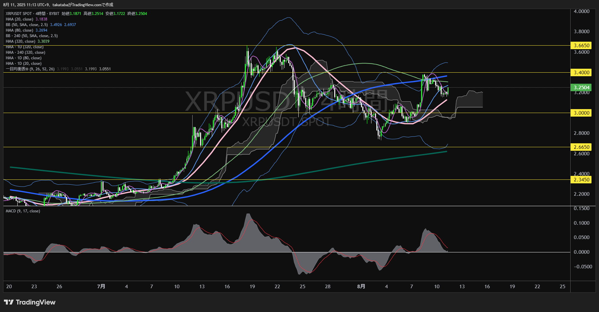Select the HMA · 1D (20, close) legend

click(24, 64)
